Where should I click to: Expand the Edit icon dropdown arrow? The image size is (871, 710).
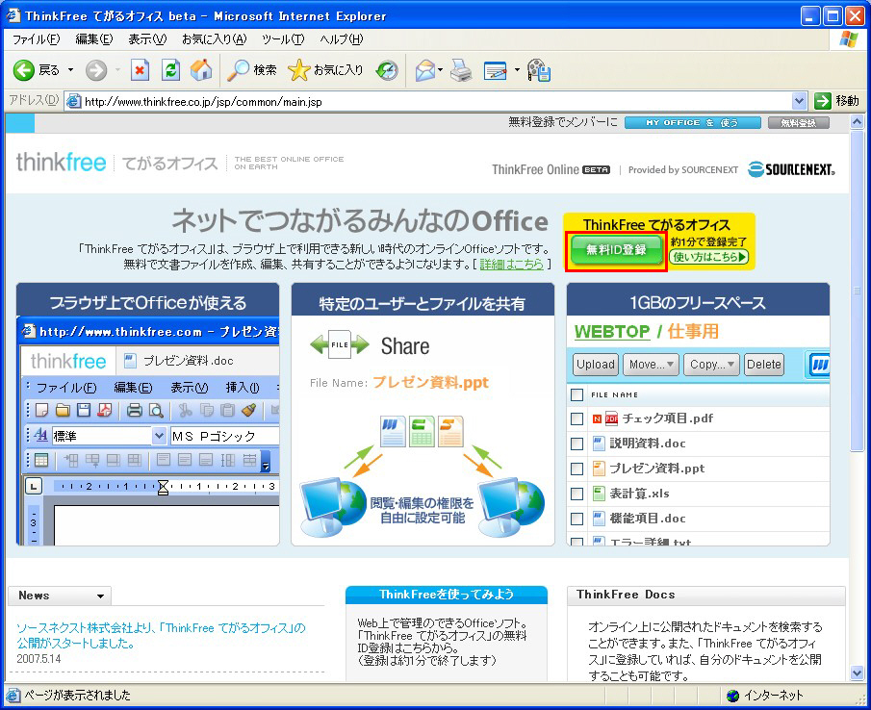click(517, 70)
